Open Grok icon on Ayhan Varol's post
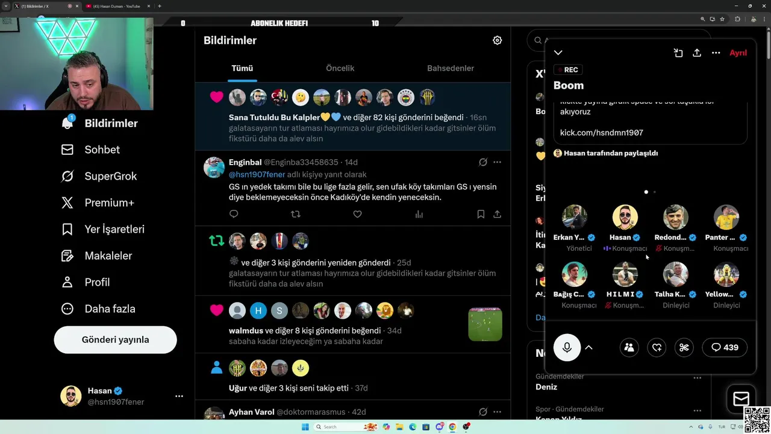 click(x=482, y=412)
